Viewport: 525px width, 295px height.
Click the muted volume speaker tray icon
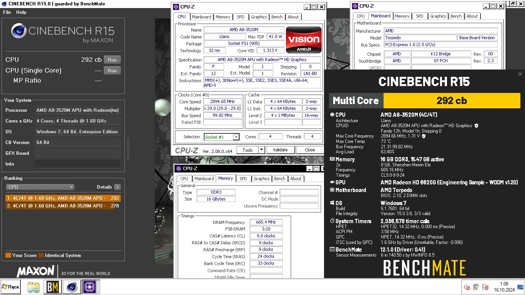(x=467, y=287)
